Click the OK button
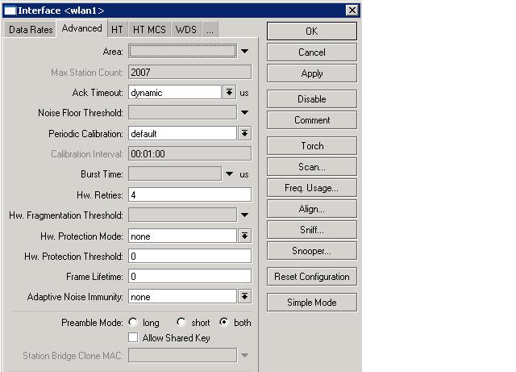 pyautogui.click(x=312, y=31)
